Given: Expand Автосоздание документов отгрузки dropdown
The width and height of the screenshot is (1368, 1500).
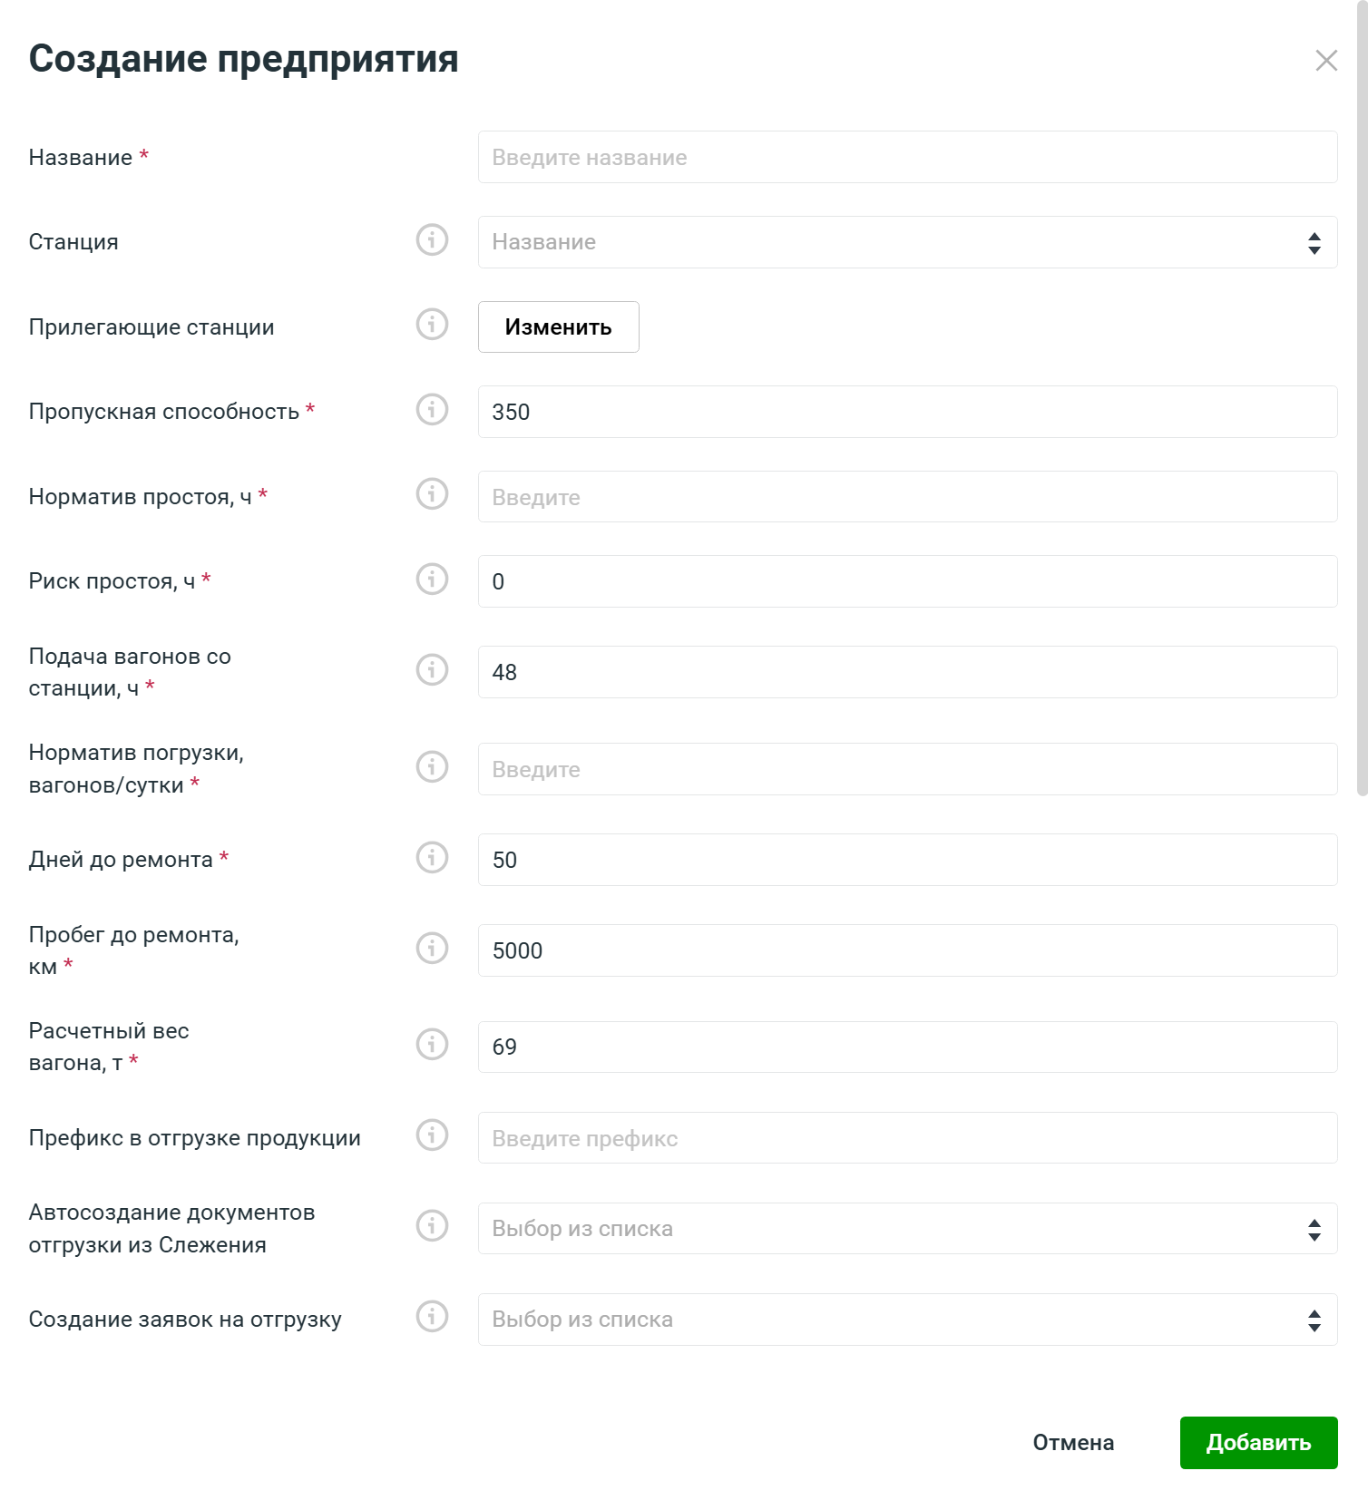Looking at the screenshot, I should click(907, 1229).
